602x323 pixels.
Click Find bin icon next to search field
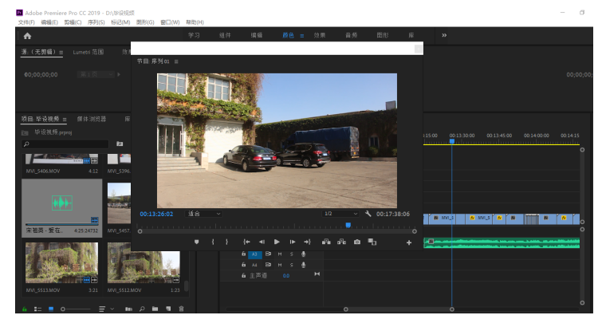click(120, 144)
